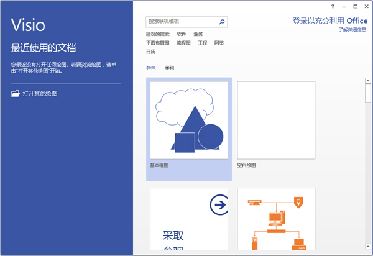Close the Visio start window
This screenshot has width=373, height=256.
point(367,6)
